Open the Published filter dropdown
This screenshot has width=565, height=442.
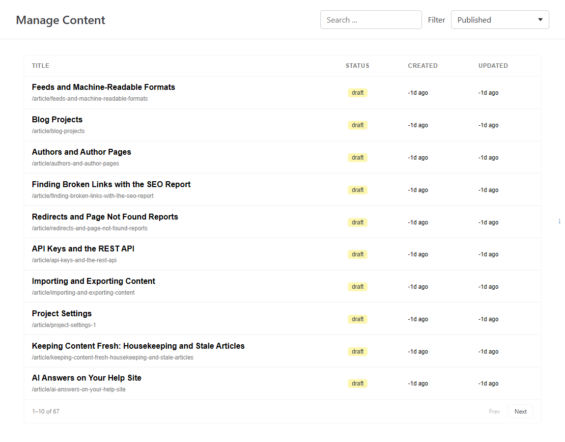500,20
